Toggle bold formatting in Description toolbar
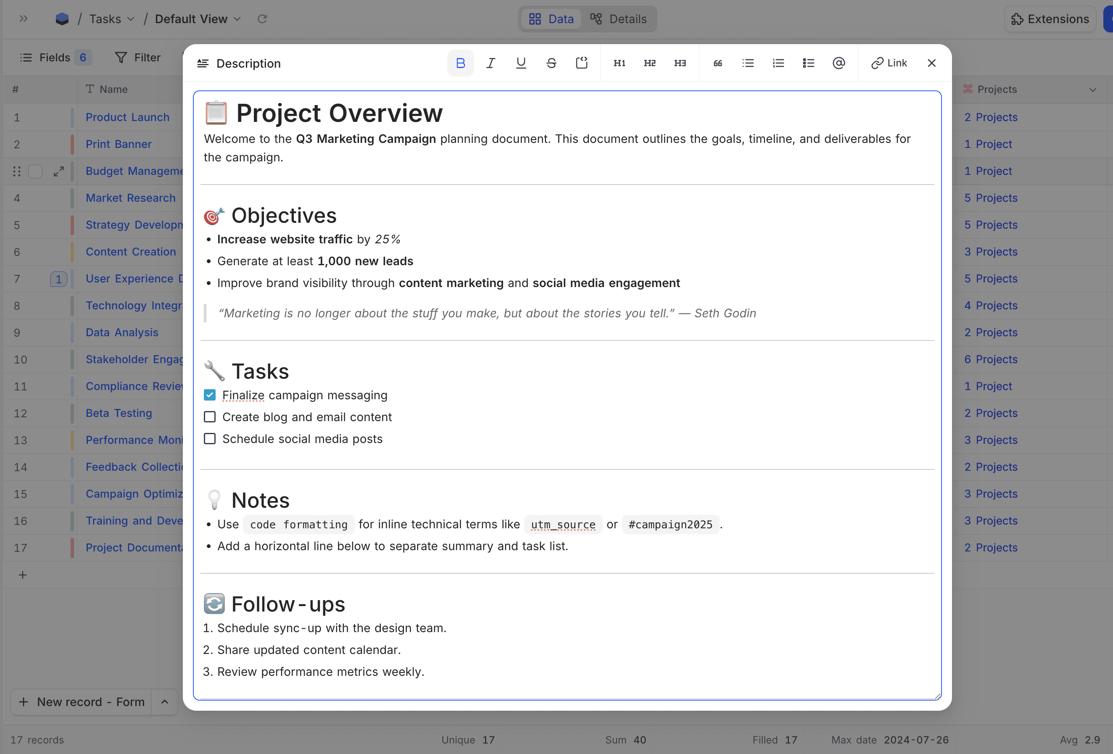This screenshot has width=1113, height=754. click(460, 63)
